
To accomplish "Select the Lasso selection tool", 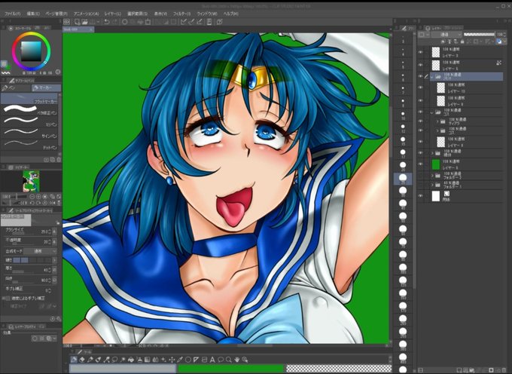I will (x=114, y=360).
